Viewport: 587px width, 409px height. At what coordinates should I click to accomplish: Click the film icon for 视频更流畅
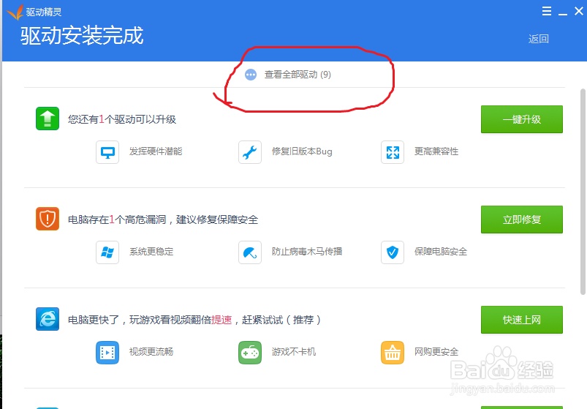pyautogui.click(x=107, y=353)
